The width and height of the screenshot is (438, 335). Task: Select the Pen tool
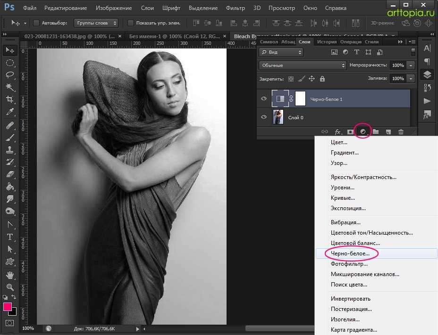pyautogui.click(x=10, y=225)
